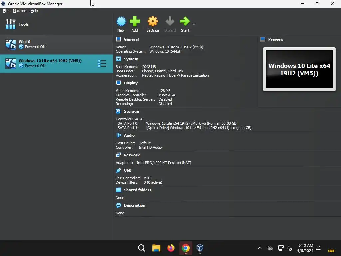
Task: Click the VirtualBox taskbar cube icon
Action: [200, 248]
